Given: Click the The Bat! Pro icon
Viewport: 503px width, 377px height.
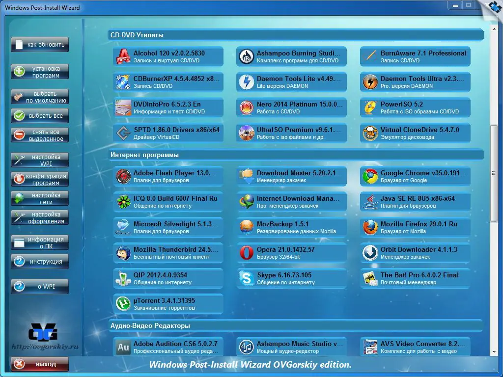Looking at the screenshot, I should 370,278.
